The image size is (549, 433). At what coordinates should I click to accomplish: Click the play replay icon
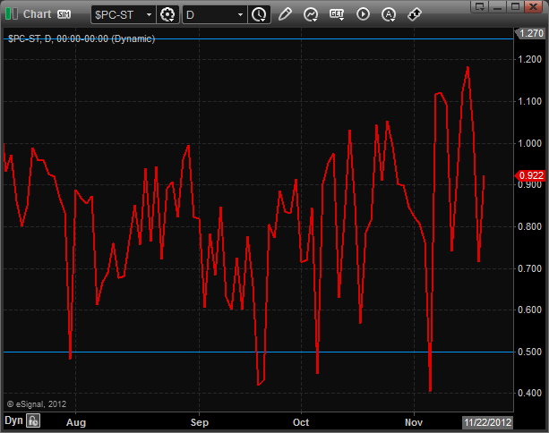[363, 14]
